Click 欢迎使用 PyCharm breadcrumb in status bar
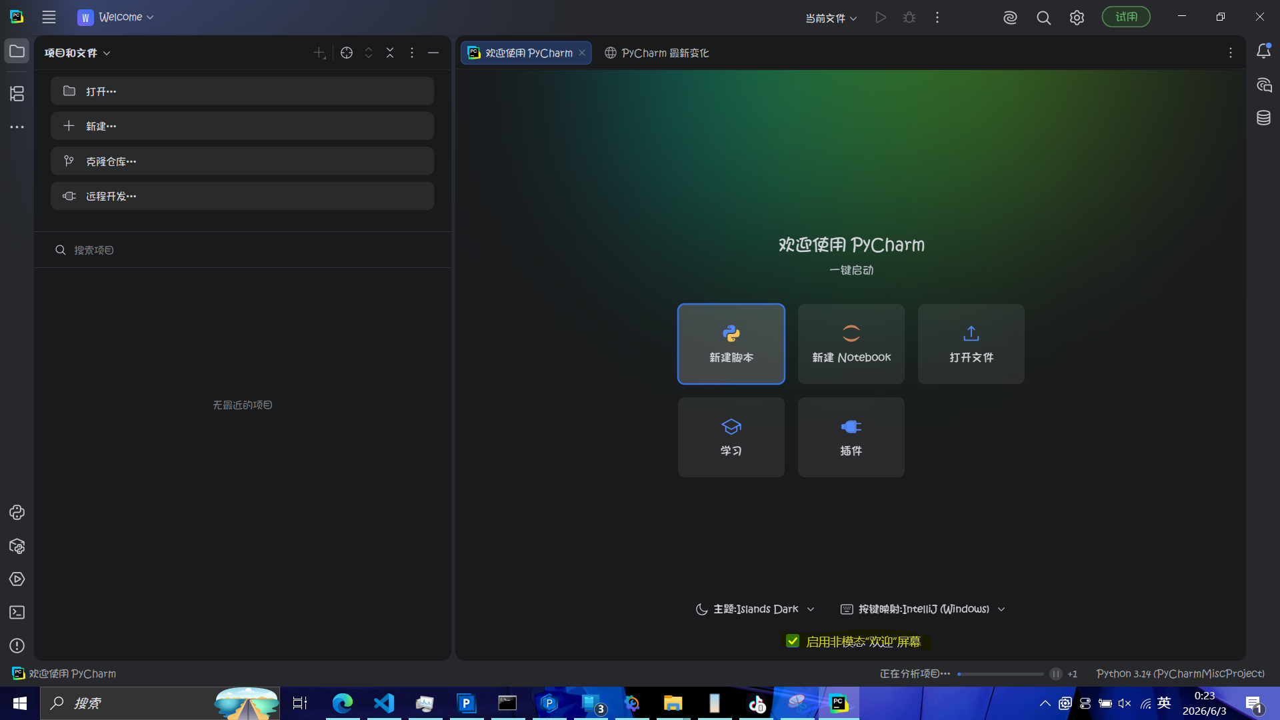Screen dimensions: 1280x720 pos(65,674)
